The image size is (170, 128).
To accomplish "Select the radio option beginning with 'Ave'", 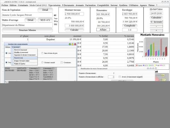I will pyautogui.click(x=6, y=53).
